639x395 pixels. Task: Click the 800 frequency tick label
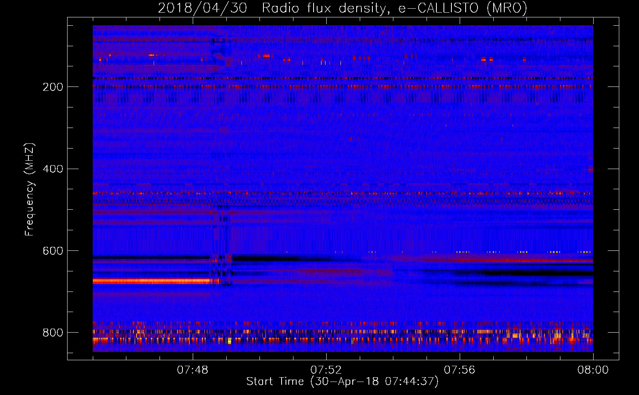(x=53, y=333)
